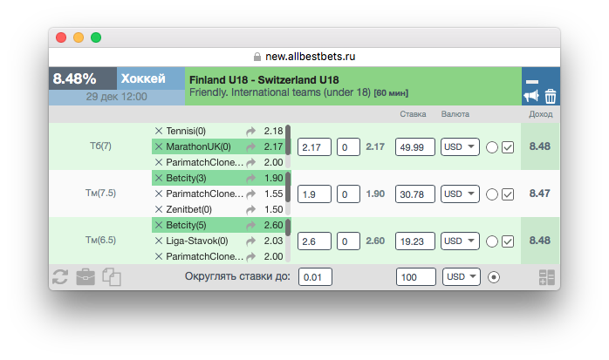
Task: Click the Finland U18 - Switzerland U18 title
Action: pyautogui.click(x=264, y=80)
